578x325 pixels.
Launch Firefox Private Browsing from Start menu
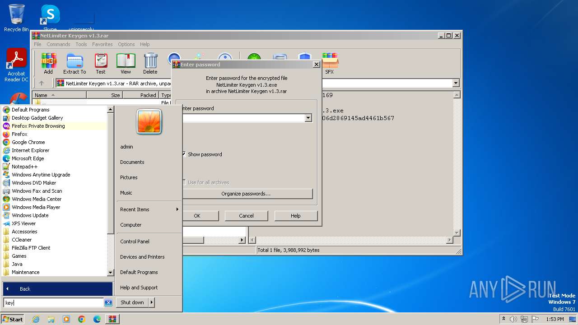click(x=55, y=126)
